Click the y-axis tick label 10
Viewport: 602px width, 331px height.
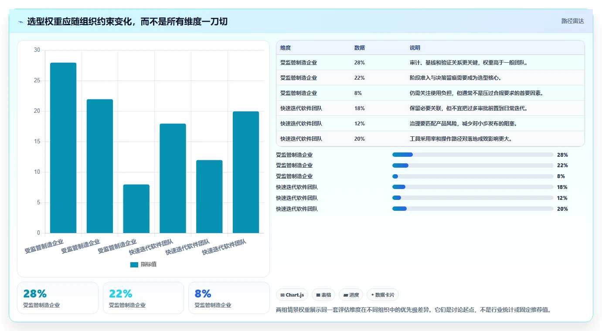tap(37, 172)
